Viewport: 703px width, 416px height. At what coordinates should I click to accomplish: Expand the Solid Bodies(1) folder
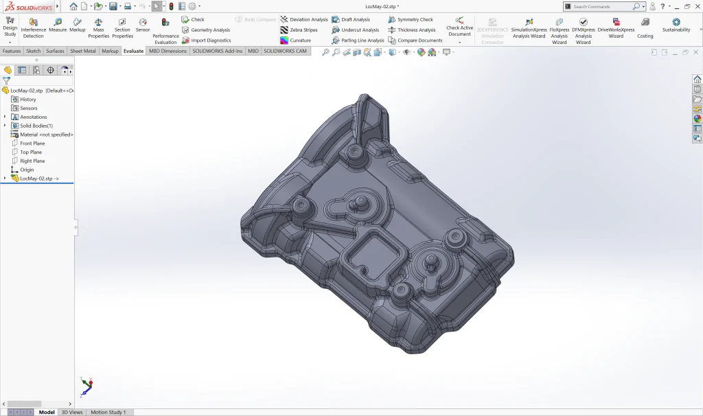5,126
